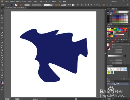The width and height of the screenshot is (130, 100).
Task: Open the gradient Type dropdown
Action: [x=122, y=44]
